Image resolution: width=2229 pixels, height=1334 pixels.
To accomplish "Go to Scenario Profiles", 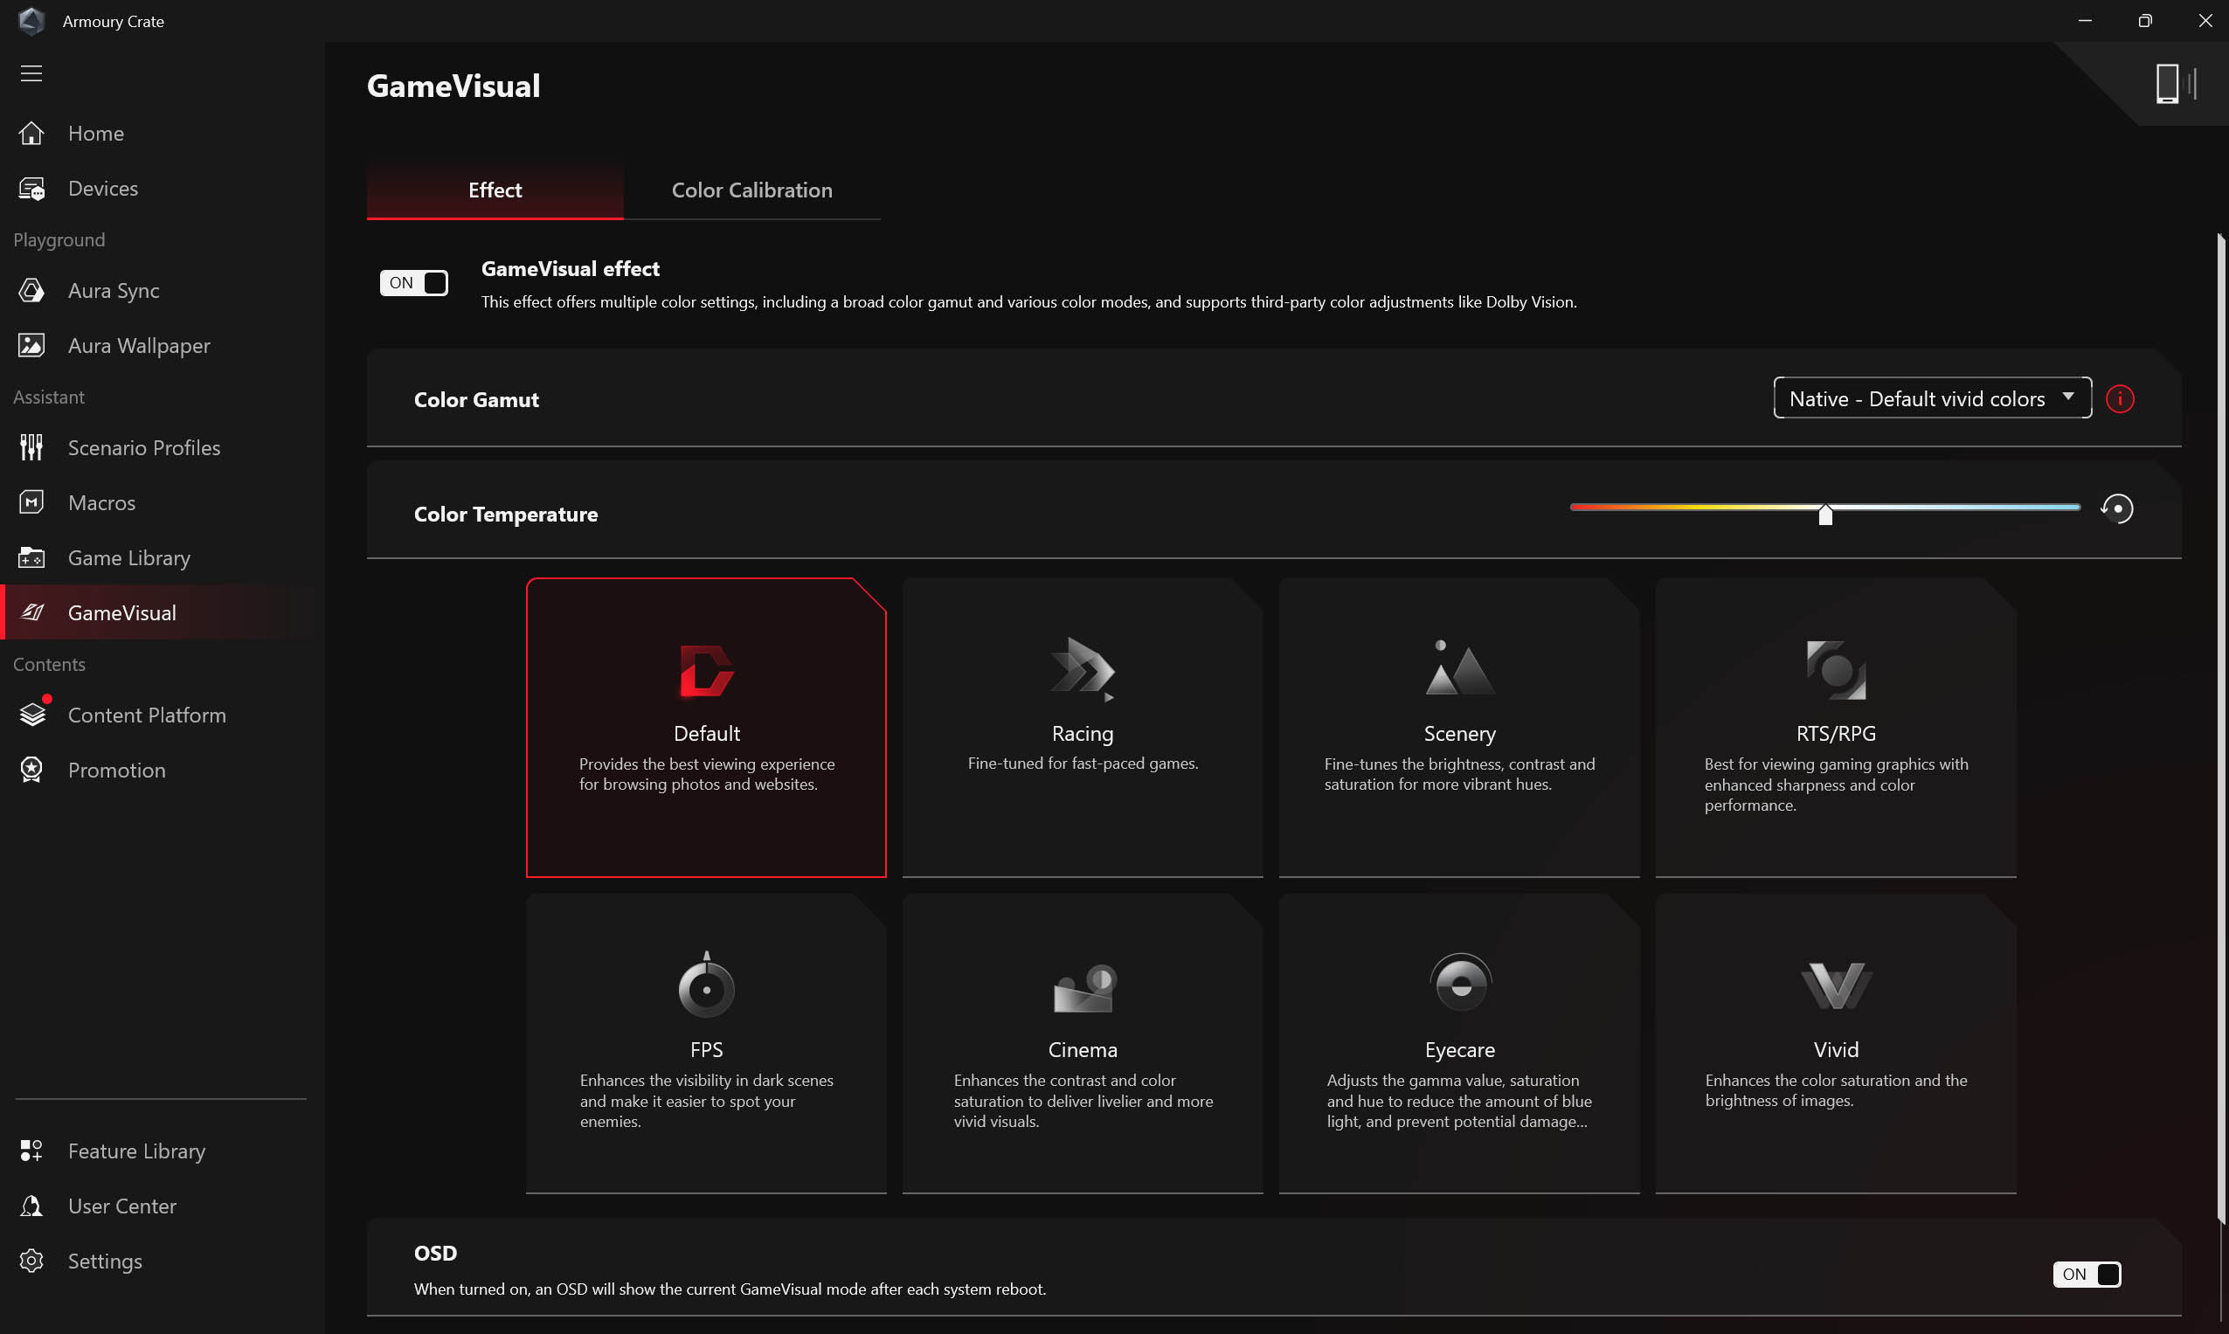I will (x=144, y=447).
